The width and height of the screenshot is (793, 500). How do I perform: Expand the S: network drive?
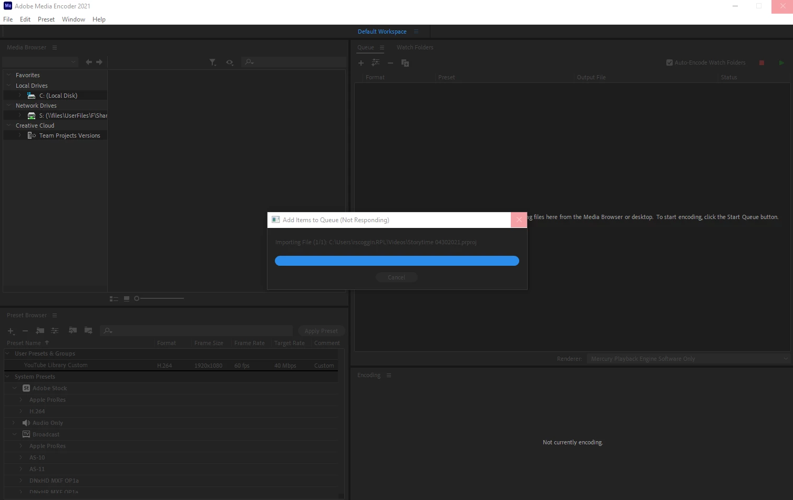click(20, 115)
